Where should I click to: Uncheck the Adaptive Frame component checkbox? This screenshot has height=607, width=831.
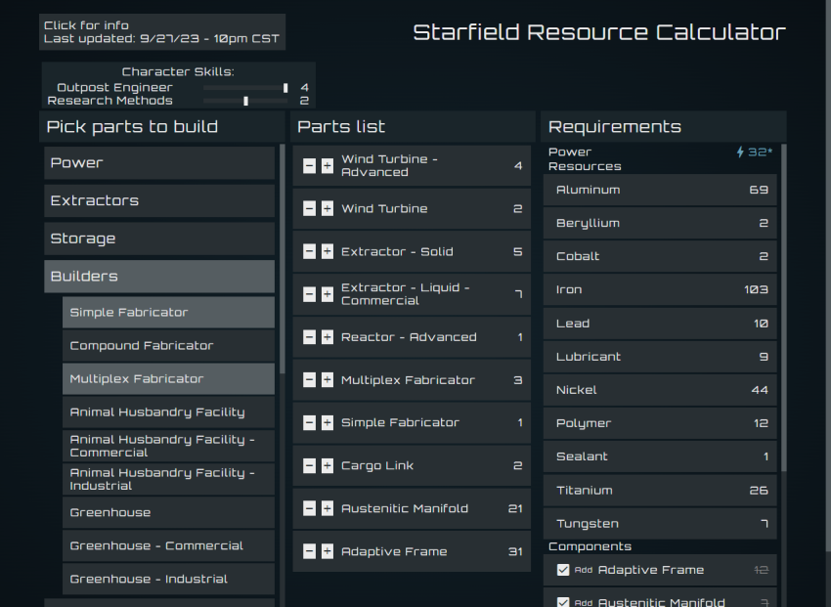click(562, 570)
